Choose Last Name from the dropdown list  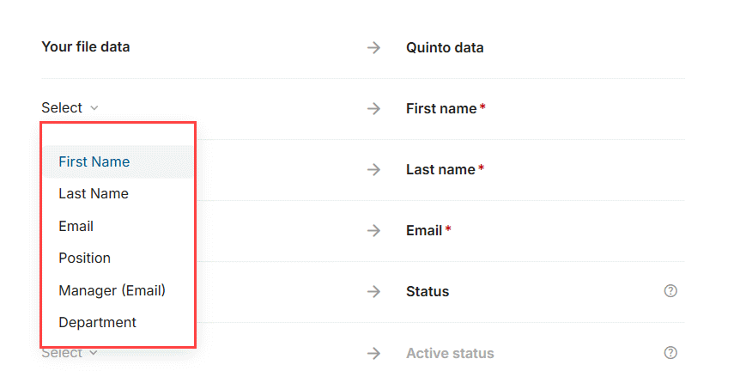point(94,194)
